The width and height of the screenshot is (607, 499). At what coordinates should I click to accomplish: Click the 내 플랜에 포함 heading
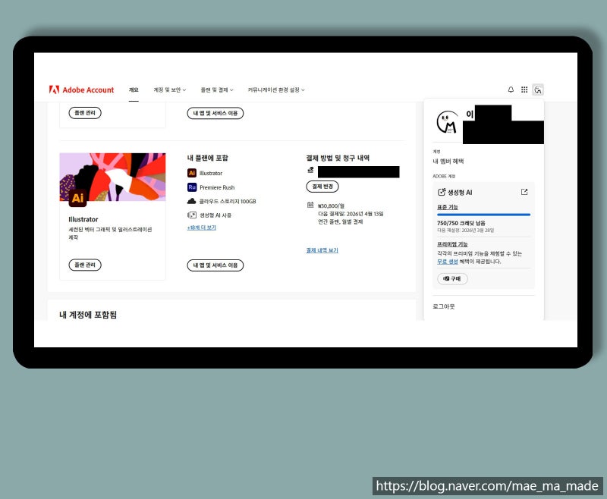pos(207,158)
